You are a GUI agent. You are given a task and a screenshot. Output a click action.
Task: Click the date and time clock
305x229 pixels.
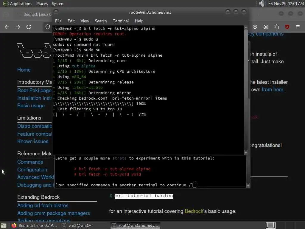[x=286, y=4]
